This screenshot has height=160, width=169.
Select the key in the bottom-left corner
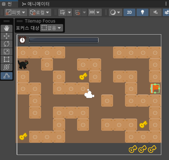23,136
